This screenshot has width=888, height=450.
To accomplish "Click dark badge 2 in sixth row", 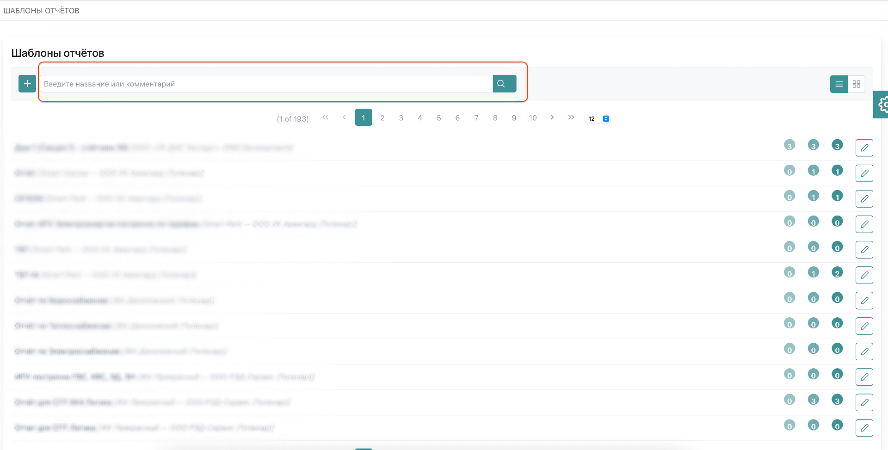I will (x=837, y=273).
